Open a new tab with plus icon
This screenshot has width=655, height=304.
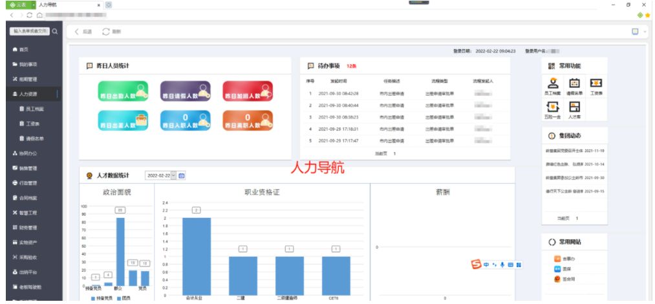click(109, 5)
